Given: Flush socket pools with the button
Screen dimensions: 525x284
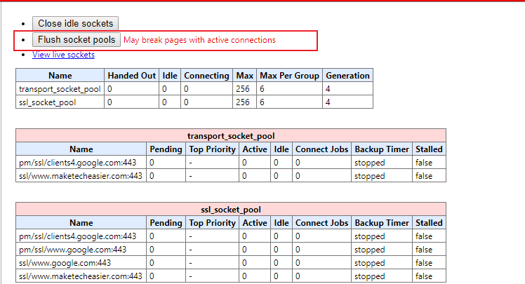Looking at the screenshot, I should (x=77, y=40).
